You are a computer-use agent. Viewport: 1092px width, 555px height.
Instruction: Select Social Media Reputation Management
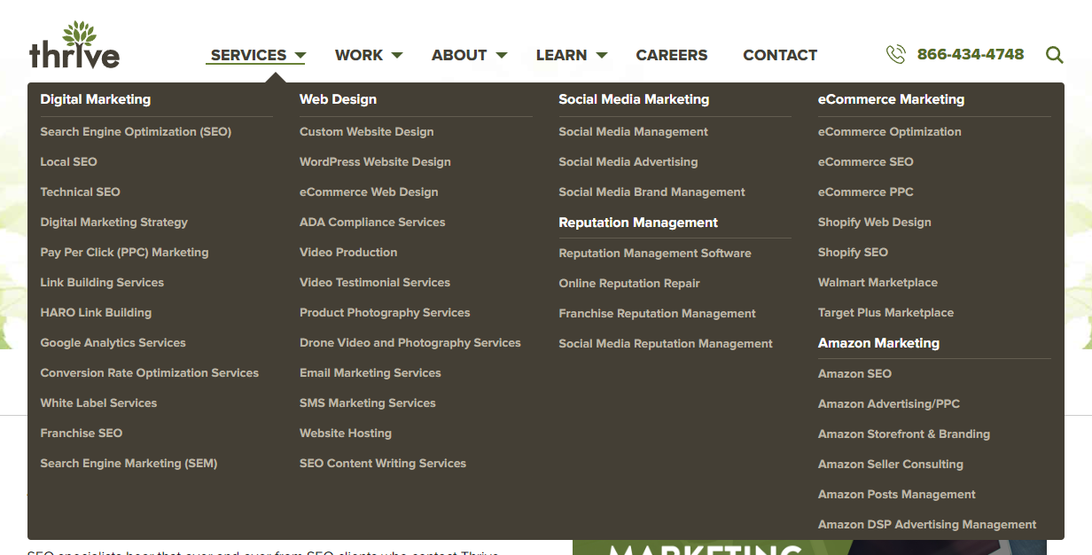point(666,344)
